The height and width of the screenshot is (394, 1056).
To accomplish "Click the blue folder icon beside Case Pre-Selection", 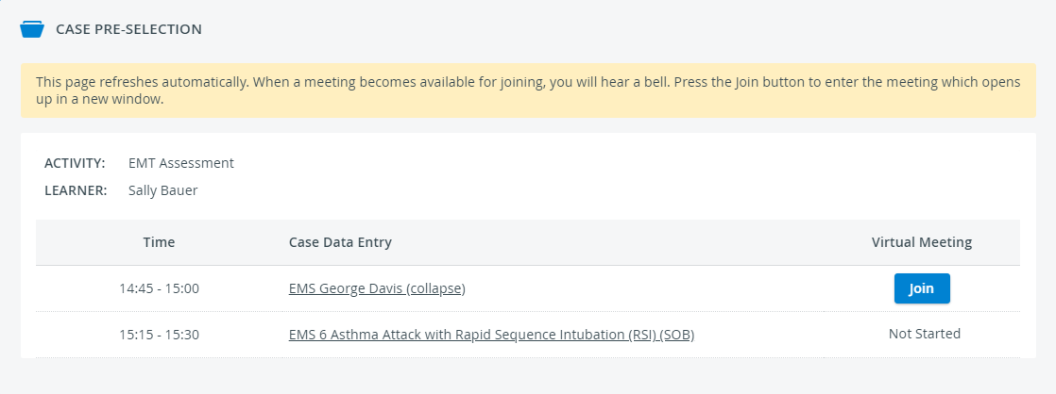I will coord(32,29).
